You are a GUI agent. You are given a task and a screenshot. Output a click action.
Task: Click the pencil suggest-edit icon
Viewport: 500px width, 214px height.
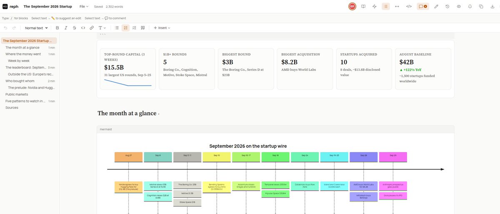tap(436, 7)
